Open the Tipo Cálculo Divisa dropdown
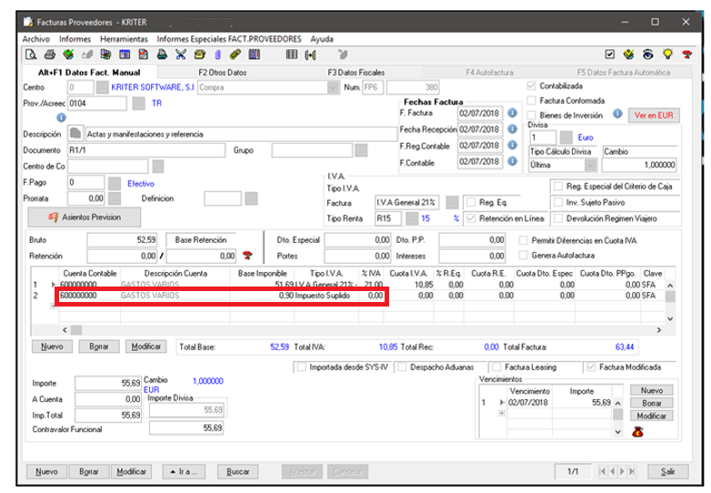Screen dimensions: 711x493 click(x=590, y=166)
